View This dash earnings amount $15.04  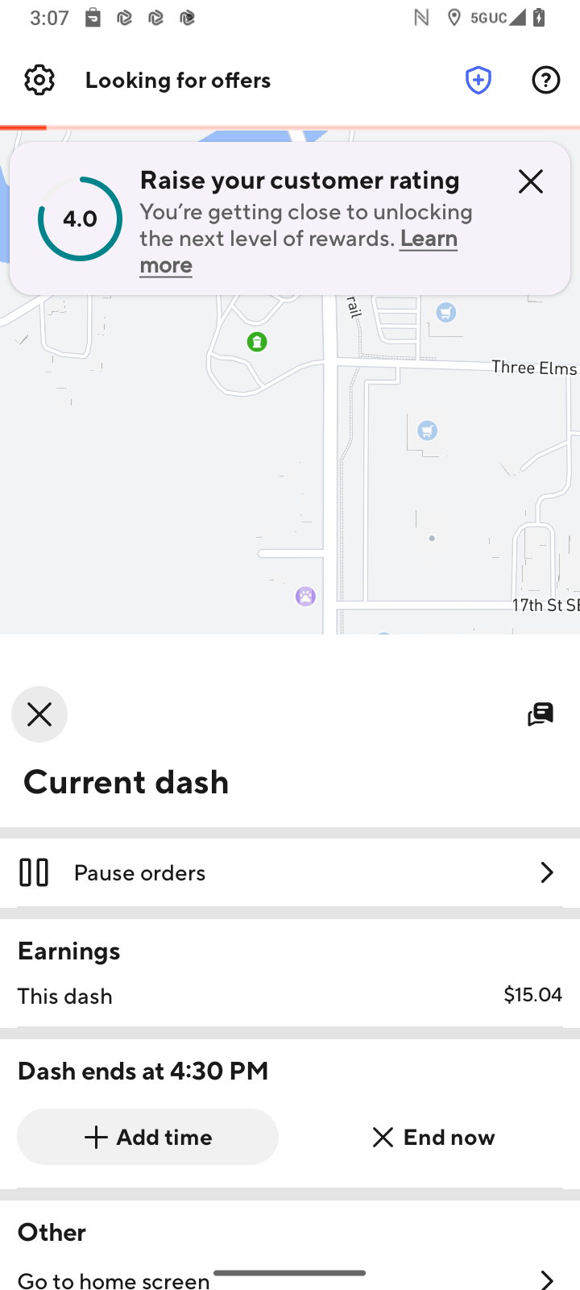[532, 995]
